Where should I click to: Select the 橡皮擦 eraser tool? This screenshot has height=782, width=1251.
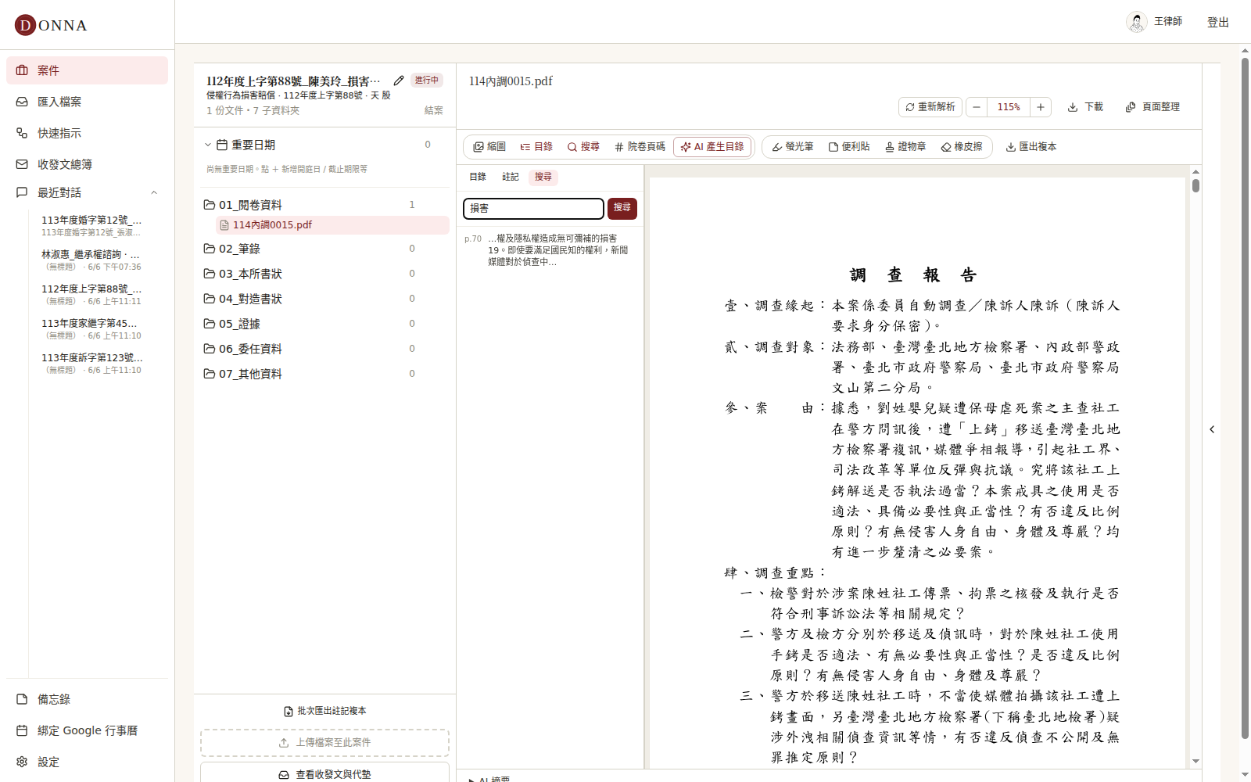[962, 147]
